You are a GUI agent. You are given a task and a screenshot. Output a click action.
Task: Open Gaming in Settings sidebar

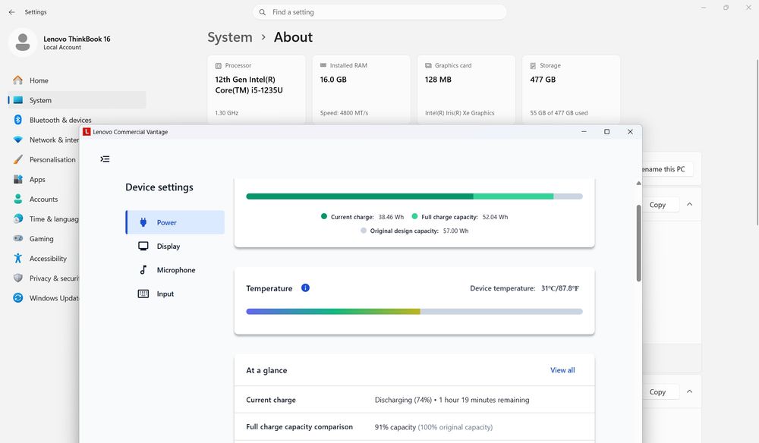pyautogui.click(x=43, y=239)
